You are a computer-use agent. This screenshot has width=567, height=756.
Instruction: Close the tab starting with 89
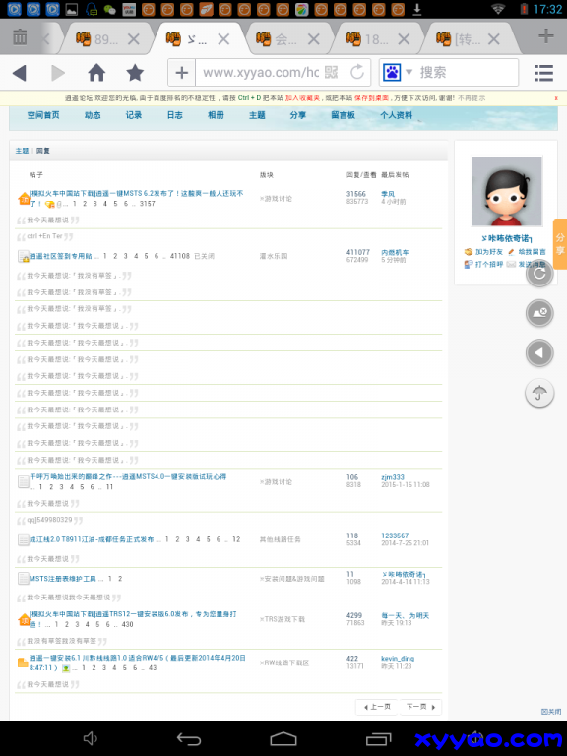click(x=134, y=39)
